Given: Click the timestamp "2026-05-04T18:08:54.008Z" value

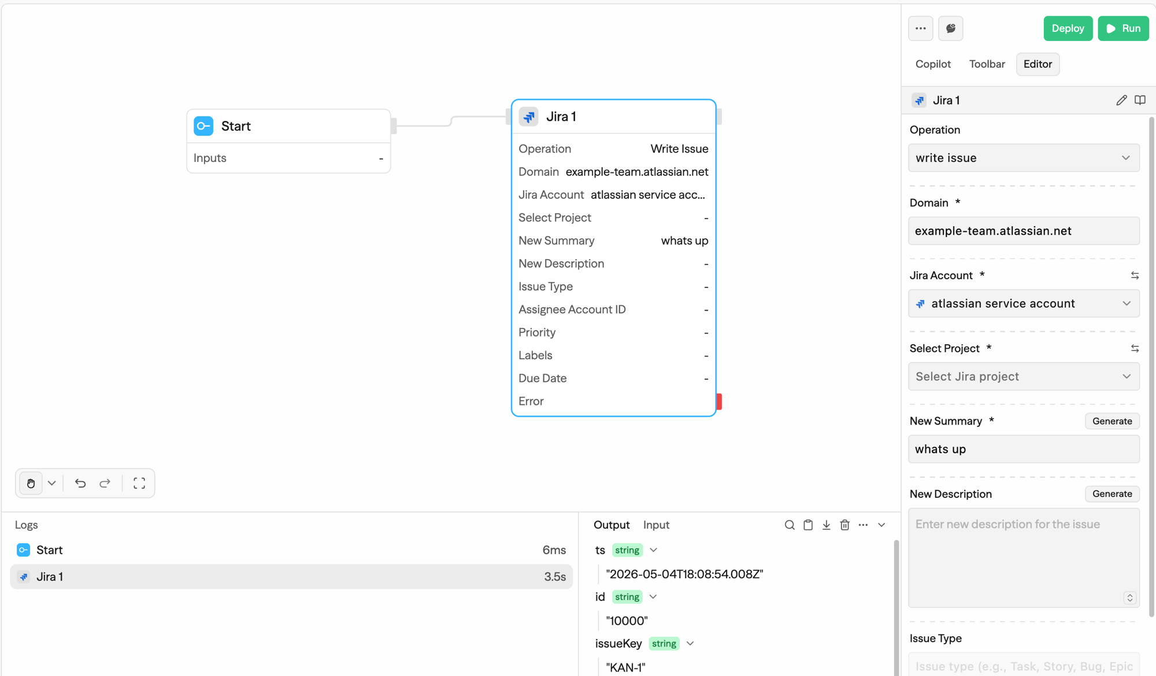Looking at the screenshot, I should click(684, 574).
